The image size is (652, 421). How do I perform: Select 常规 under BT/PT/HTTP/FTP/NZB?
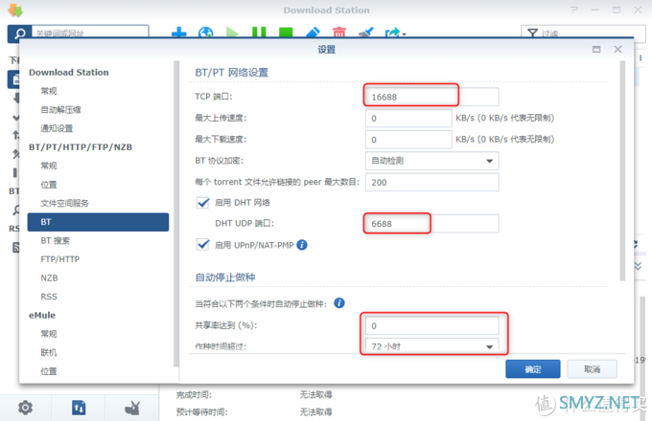point(49,166)
